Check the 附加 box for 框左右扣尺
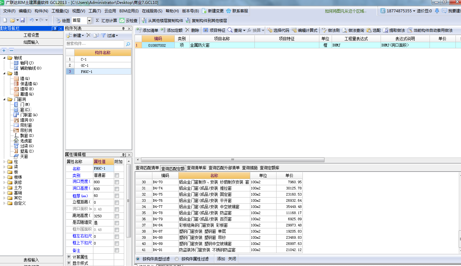This screenshot has height=266, width=461. tap(117, 236)
